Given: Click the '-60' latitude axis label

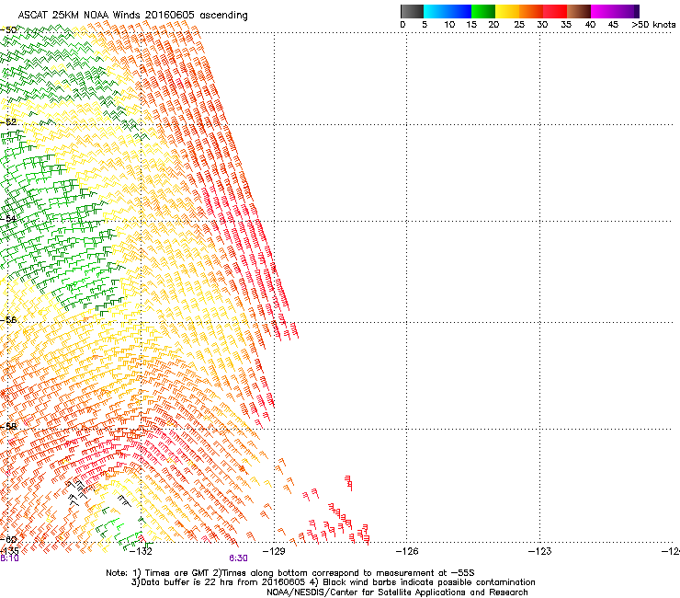Looking at the screenshot, I should [8, 539].
